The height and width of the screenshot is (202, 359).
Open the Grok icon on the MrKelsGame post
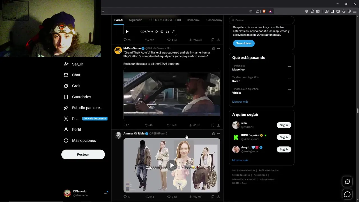[x=213, y=49]
